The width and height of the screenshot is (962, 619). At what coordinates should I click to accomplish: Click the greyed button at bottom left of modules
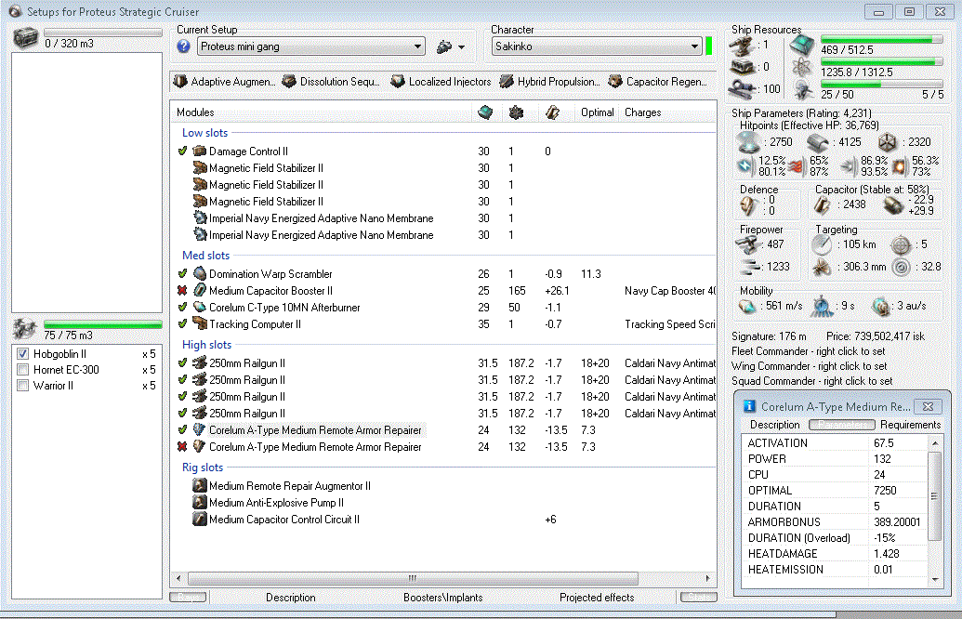(188, 597)
